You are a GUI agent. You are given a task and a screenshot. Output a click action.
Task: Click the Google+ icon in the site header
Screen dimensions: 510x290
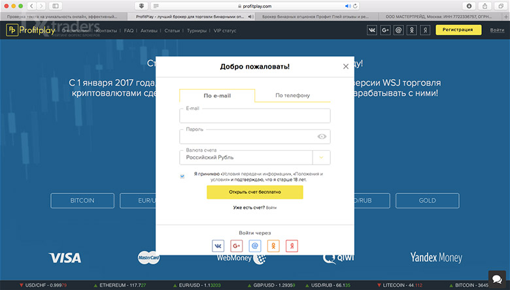point(385,30)
